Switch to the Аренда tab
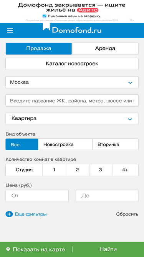The height and width of the screenshot is (257, 144). [x=105, y=49]
